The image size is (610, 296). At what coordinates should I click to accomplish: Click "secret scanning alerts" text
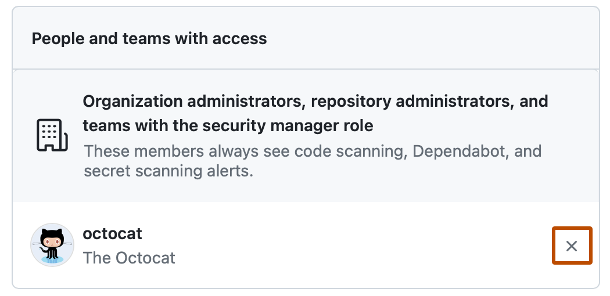168,172
